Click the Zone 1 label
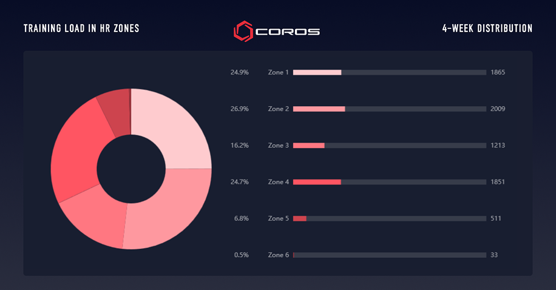 point(279,72)
